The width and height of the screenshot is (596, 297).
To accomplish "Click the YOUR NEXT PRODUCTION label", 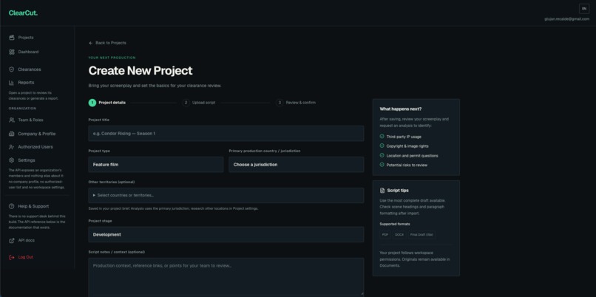I will point(112,58).
